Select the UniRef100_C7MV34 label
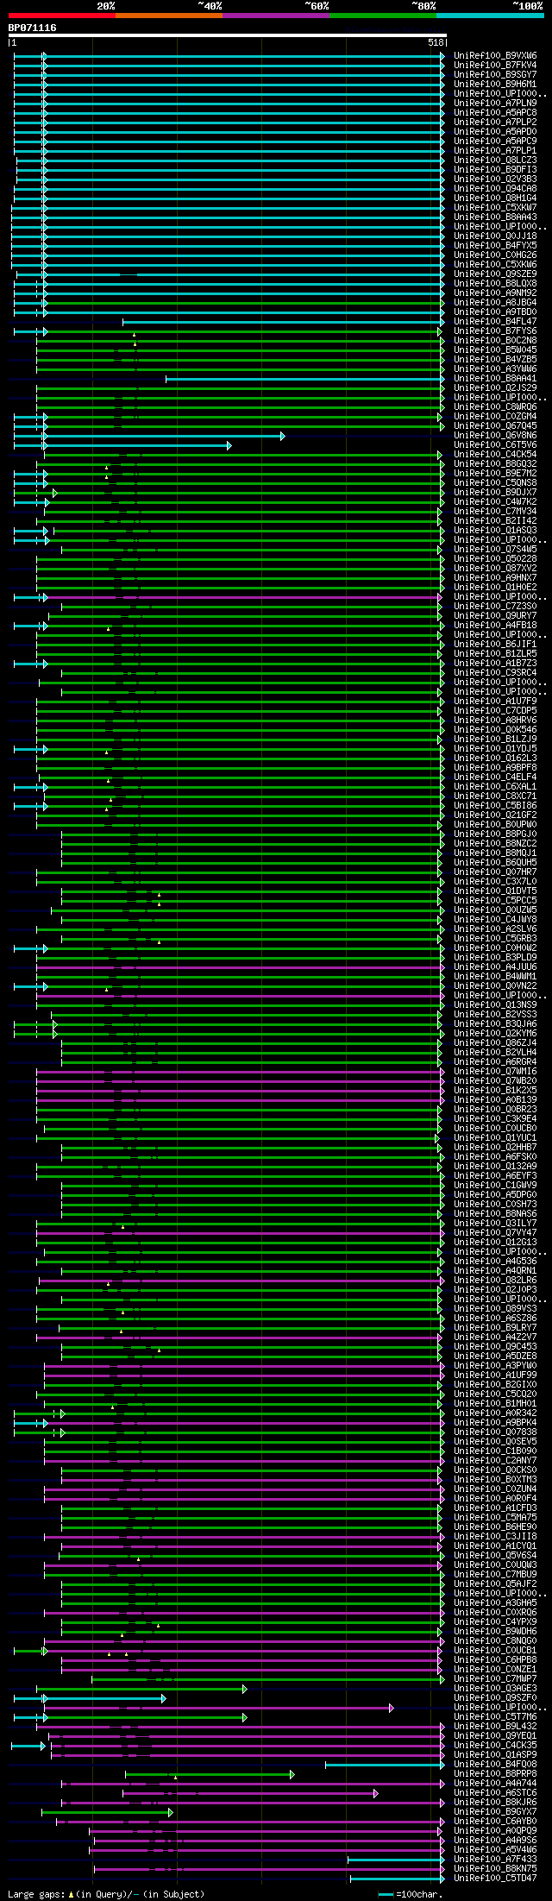 495,512
